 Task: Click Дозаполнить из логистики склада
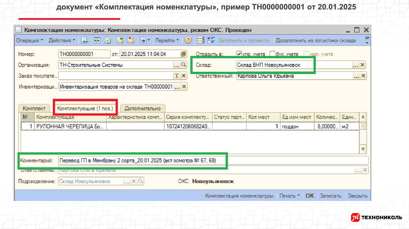pos(316,40)
